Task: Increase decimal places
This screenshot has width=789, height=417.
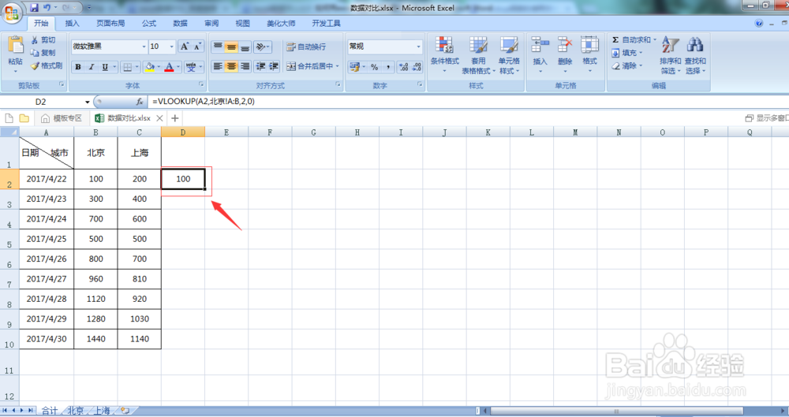Action: click(403, 66)
